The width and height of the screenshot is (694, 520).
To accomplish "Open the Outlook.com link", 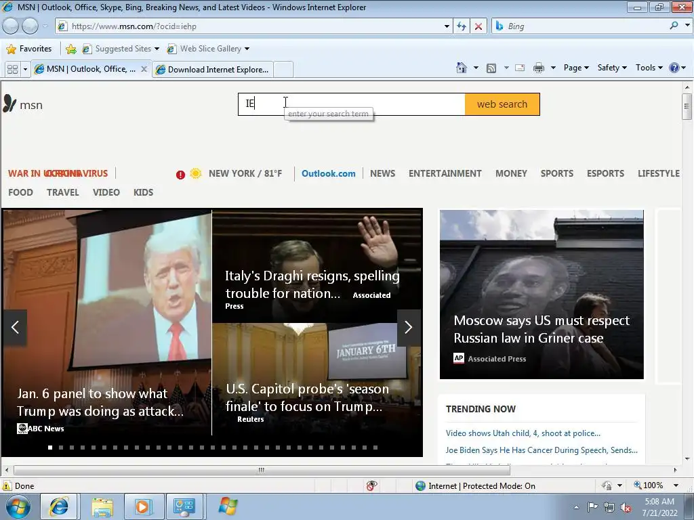I will [329, 173].
